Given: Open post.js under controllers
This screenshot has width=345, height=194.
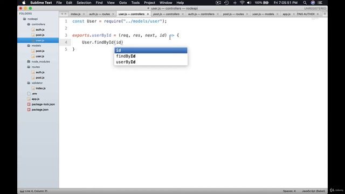Looking at the screenshot, I should click(x=40, y=35).
